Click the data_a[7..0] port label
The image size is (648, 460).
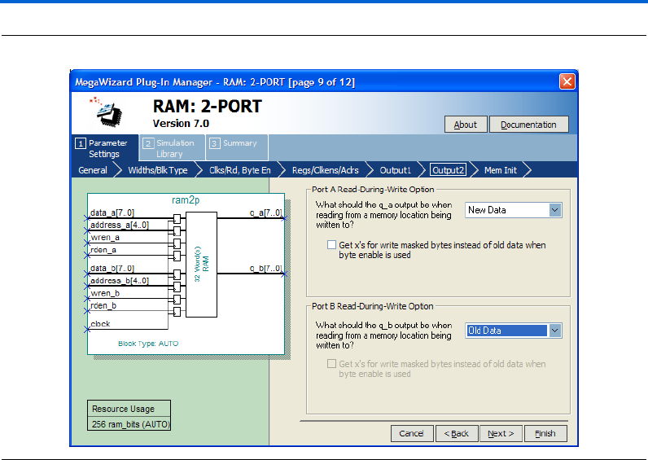[112, 212]
